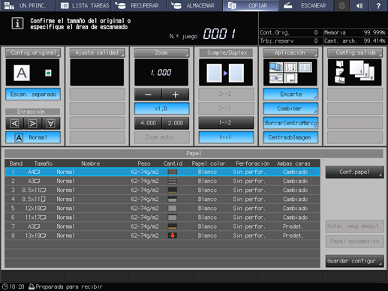Expand the Zoom settings header
Image resolution: width=388 pixels, height=291 pixels.
point(161,52)
